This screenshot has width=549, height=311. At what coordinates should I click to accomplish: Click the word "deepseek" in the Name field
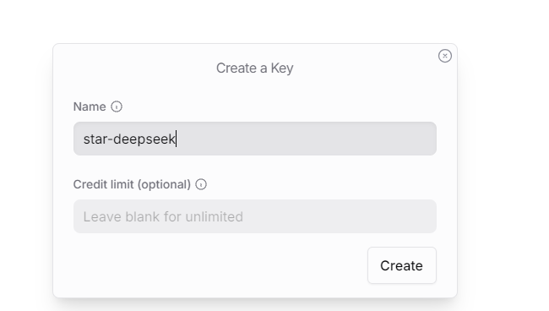pos(144,139)
